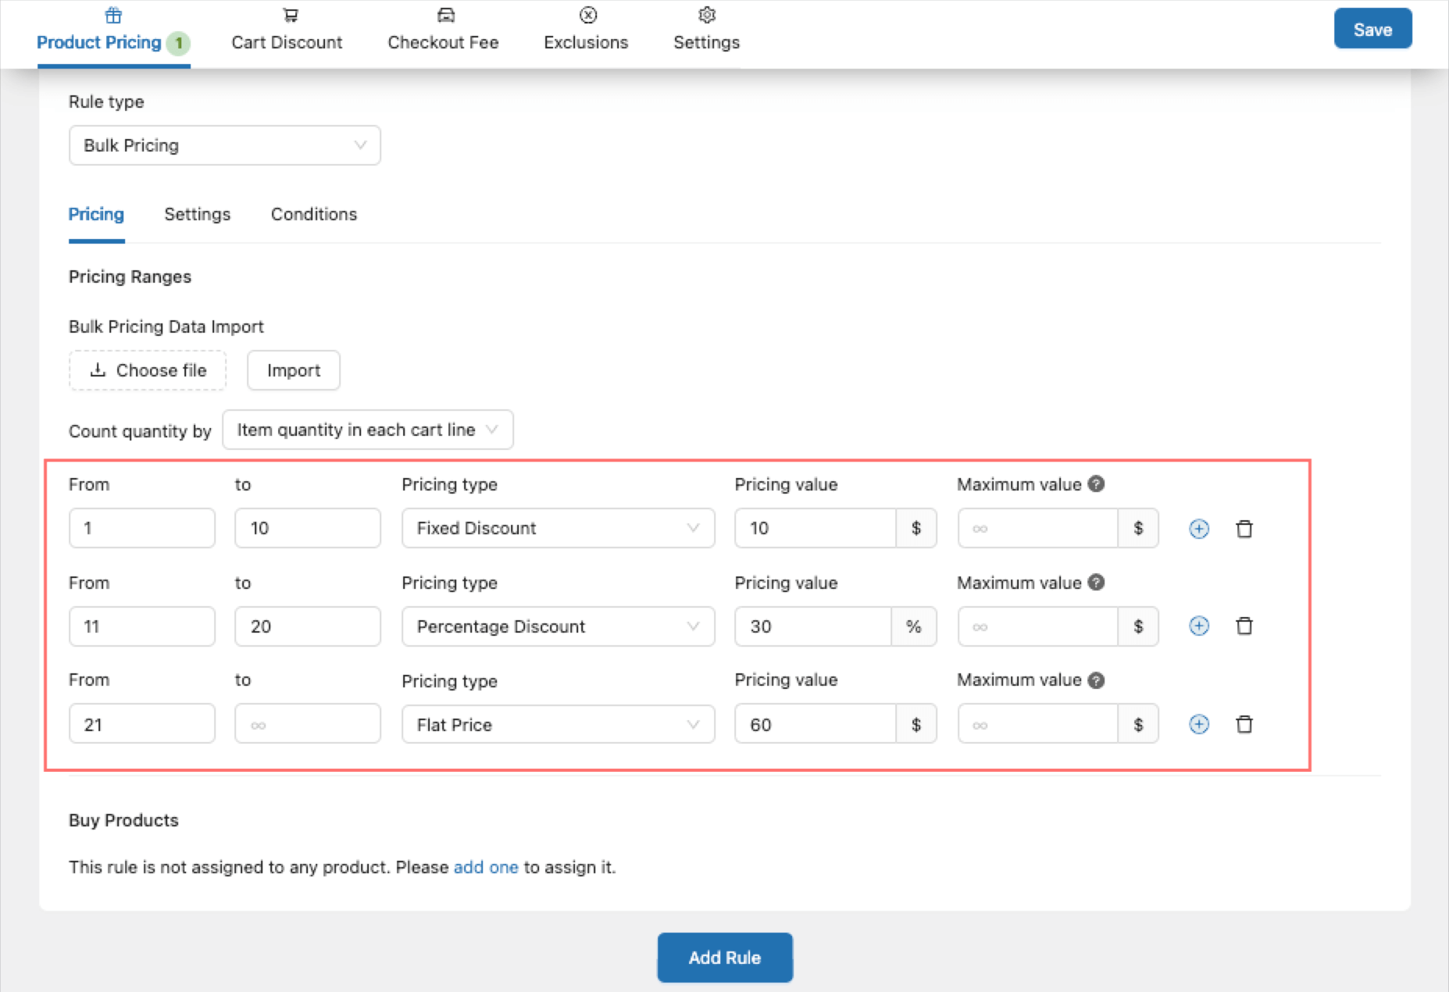Open the Fixed Discount pricing type dropdown
Image resolution: width=1449 pixels, height=992 pixels.
pyautogui.click(x=558, y=529)
